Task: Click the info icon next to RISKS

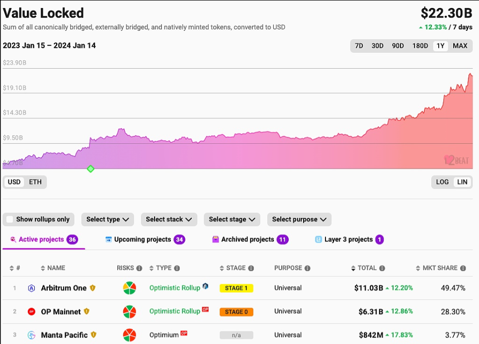Action: (139, 268)
